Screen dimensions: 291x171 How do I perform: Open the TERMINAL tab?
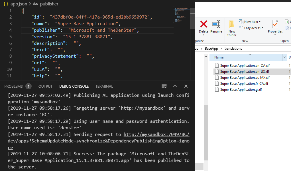[104, 86]
